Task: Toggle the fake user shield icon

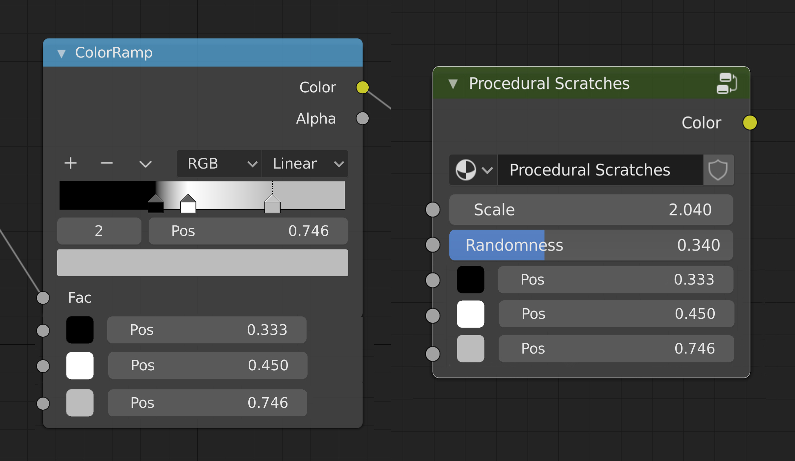Action: (718, 170)
